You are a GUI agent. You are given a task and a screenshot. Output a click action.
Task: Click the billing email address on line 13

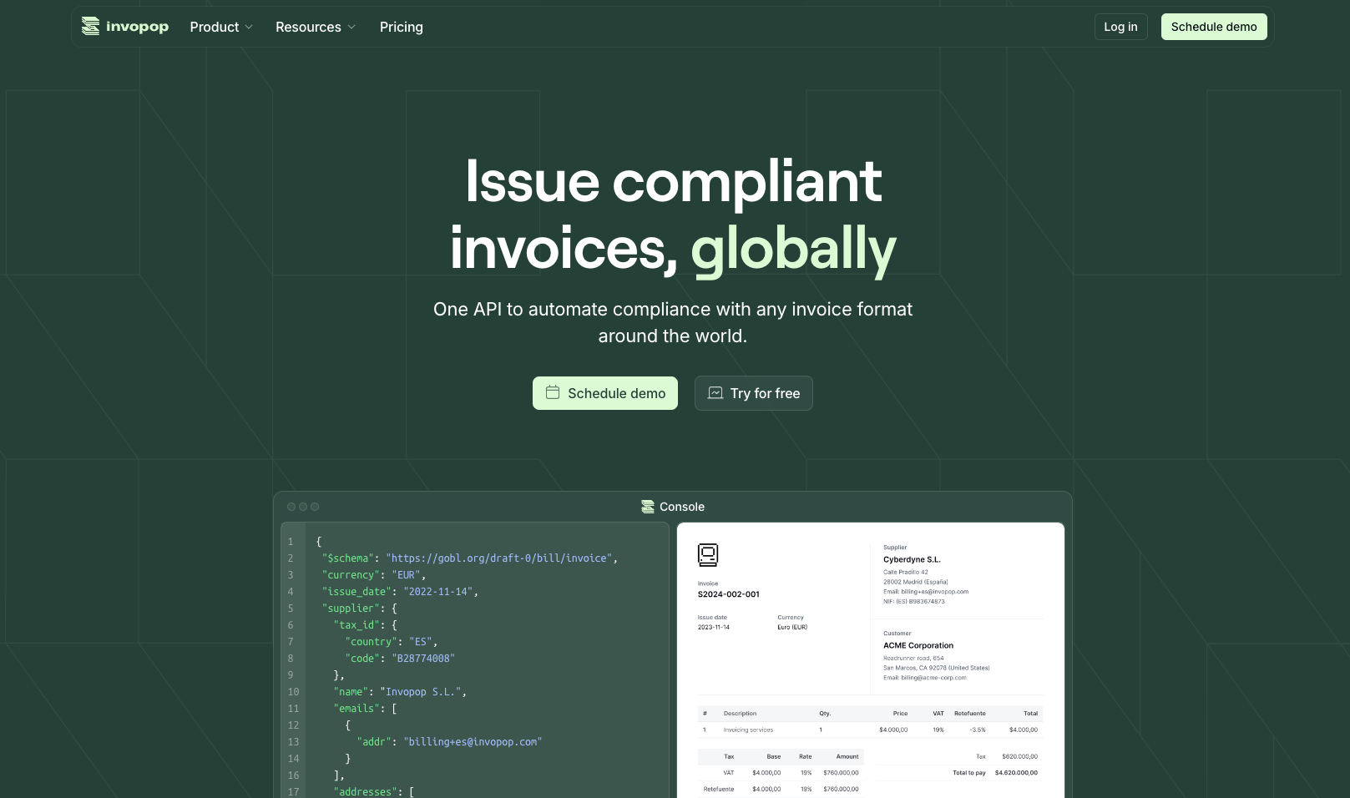click(472, 741)
